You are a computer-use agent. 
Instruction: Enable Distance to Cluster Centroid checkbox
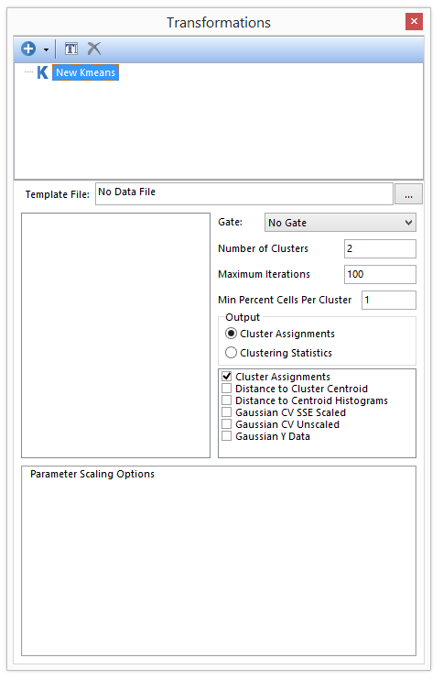tap(226, 389)
